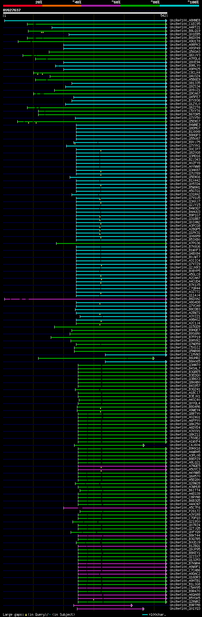
Task: Click the green ~80% identity legend segment
Action: coord(140,6)
